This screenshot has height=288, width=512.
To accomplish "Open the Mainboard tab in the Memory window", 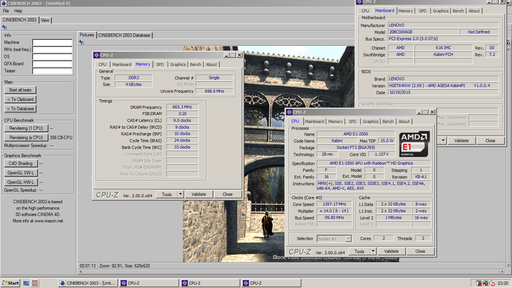I will (x=122, y=64).
